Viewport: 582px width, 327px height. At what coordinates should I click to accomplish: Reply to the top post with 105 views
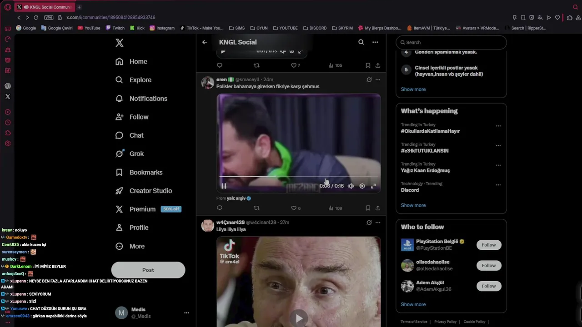pos(220,65)
